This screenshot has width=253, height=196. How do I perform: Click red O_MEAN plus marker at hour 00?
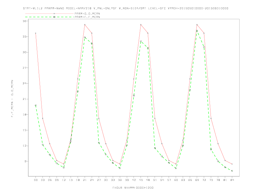[36, 33]
